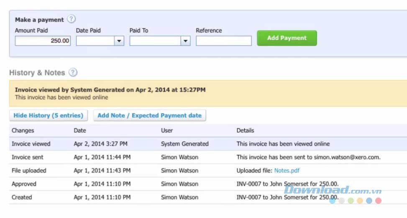Open the Notes.pdf uploaded file link
This screenshot has height=218, width=407.
(x=287, y=170)
